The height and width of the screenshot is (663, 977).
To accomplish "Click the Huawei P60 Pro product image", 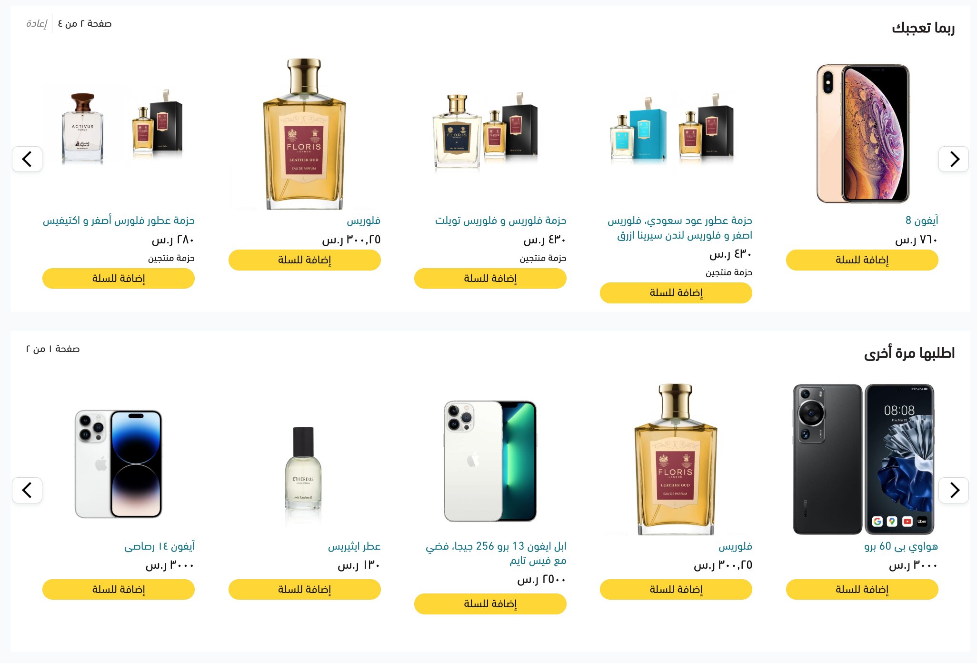I will coord(862,459).
